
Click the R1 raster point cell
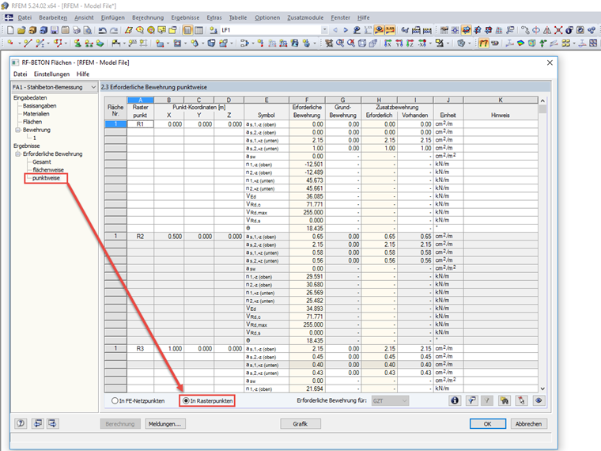pos(140,124)
